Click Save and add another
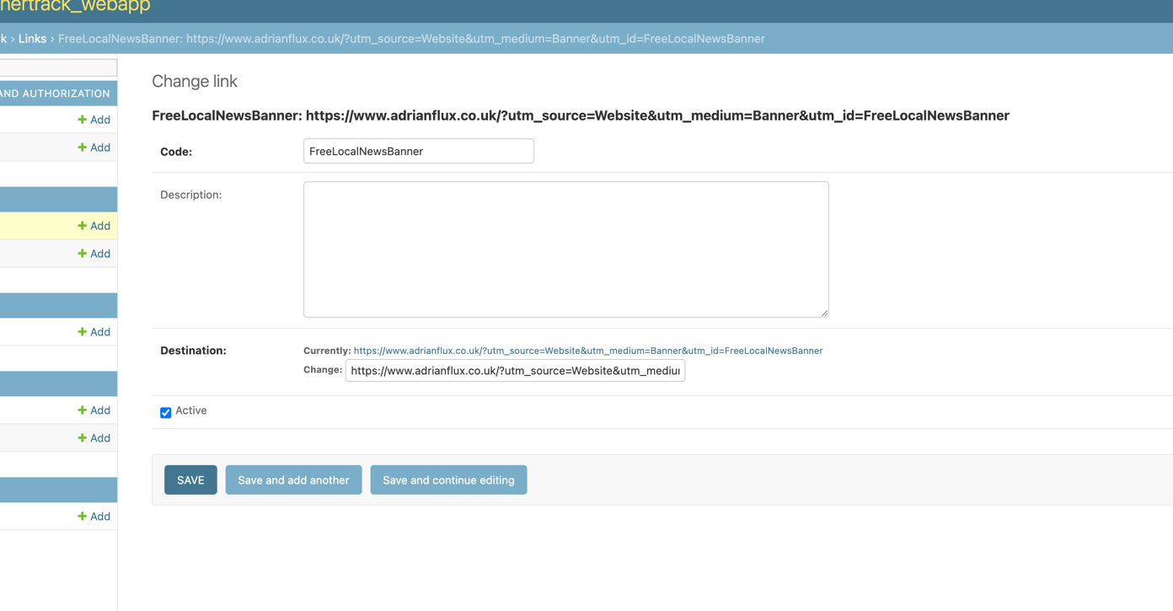This screenshot has width=1173, height=611. pyautogui.click(x=293, y=480)
